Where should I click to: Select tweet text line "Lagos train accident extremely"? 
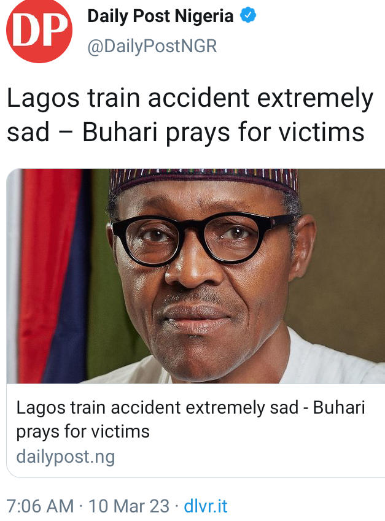(x=190, y=98)
